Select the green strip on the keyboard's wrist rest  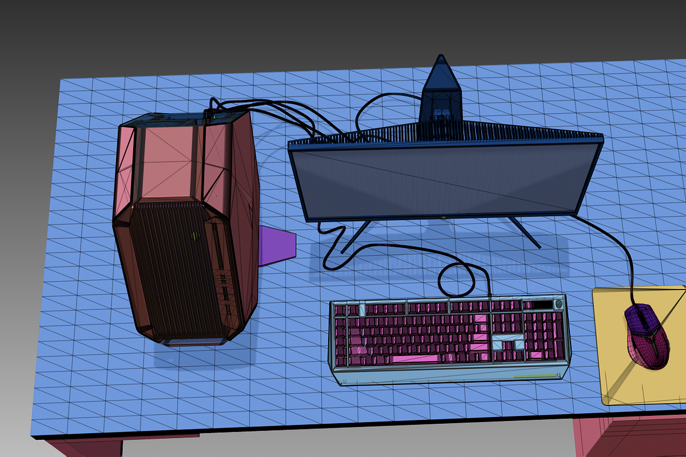click(x=535, y=376)
